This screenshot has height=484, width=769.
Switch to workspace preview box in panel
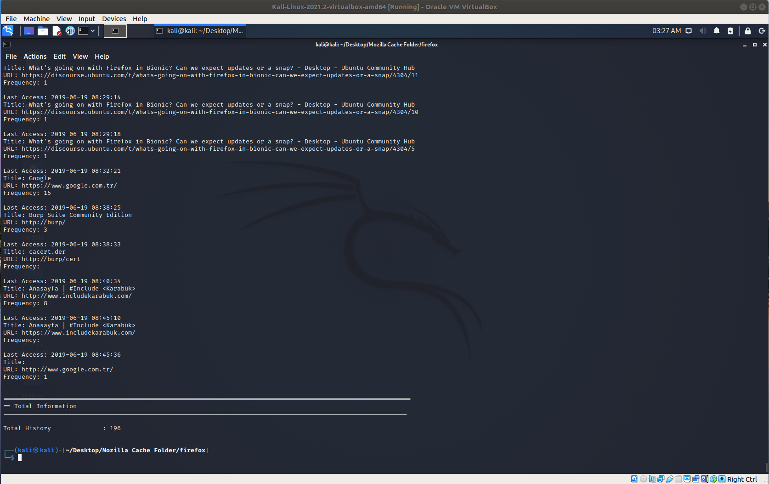(115, 31)
